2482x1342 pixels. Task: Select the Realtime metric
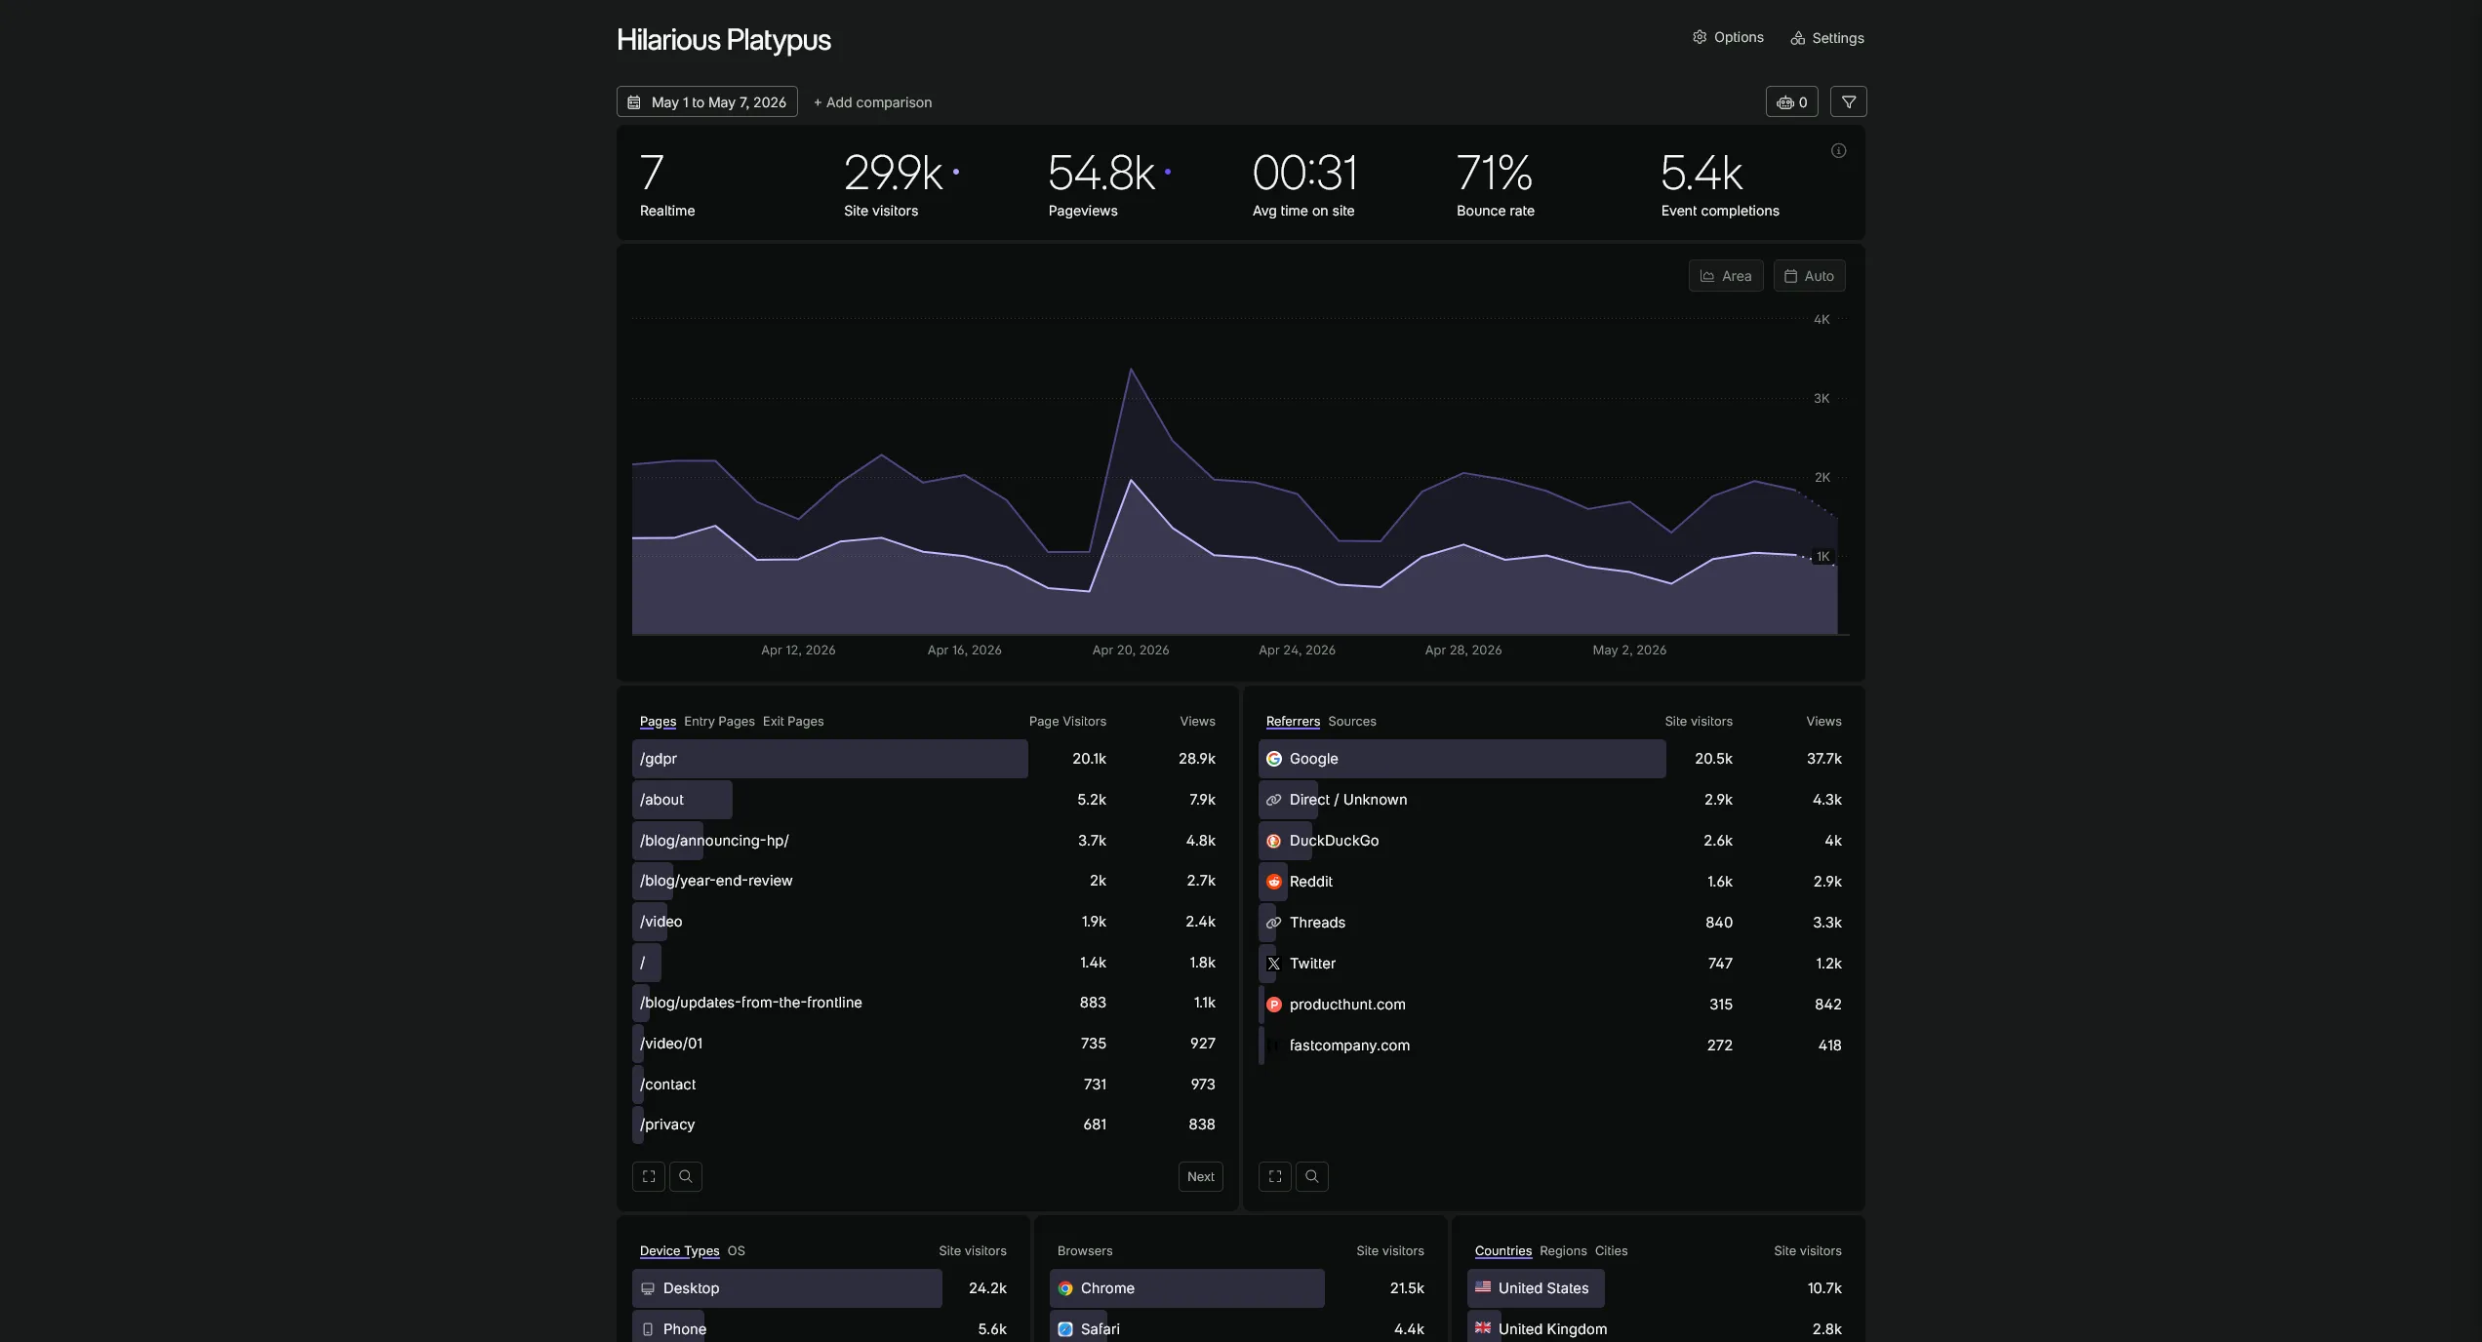coord(667,183)
